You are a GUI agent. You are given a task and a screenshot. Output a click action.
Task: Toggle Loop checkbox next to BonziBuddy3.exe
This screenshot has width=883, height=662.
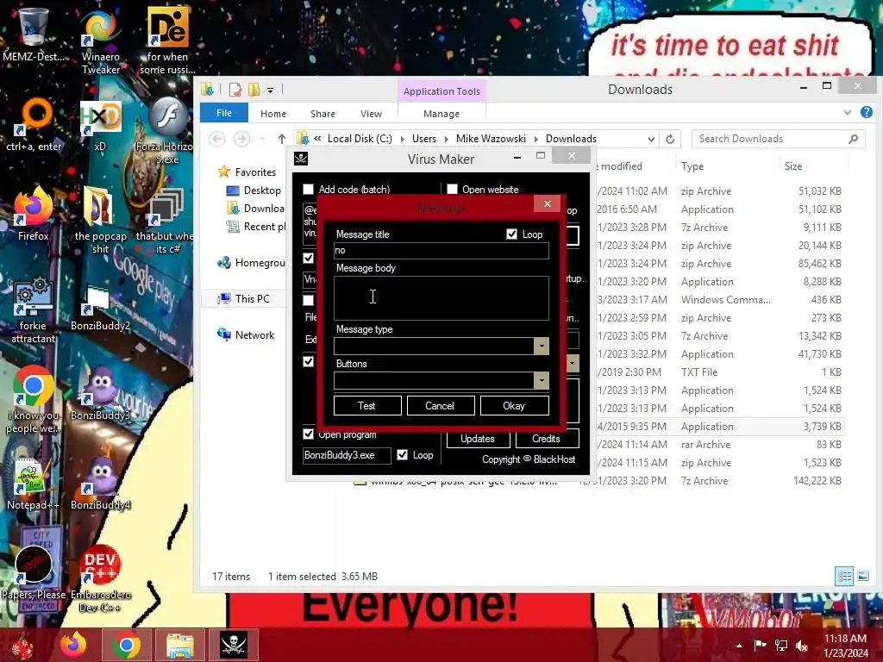[402, 455]
